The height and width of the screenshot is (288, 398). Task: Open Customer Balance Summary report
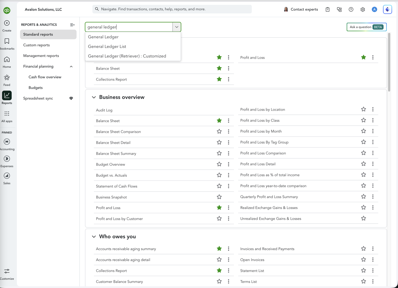119,282
